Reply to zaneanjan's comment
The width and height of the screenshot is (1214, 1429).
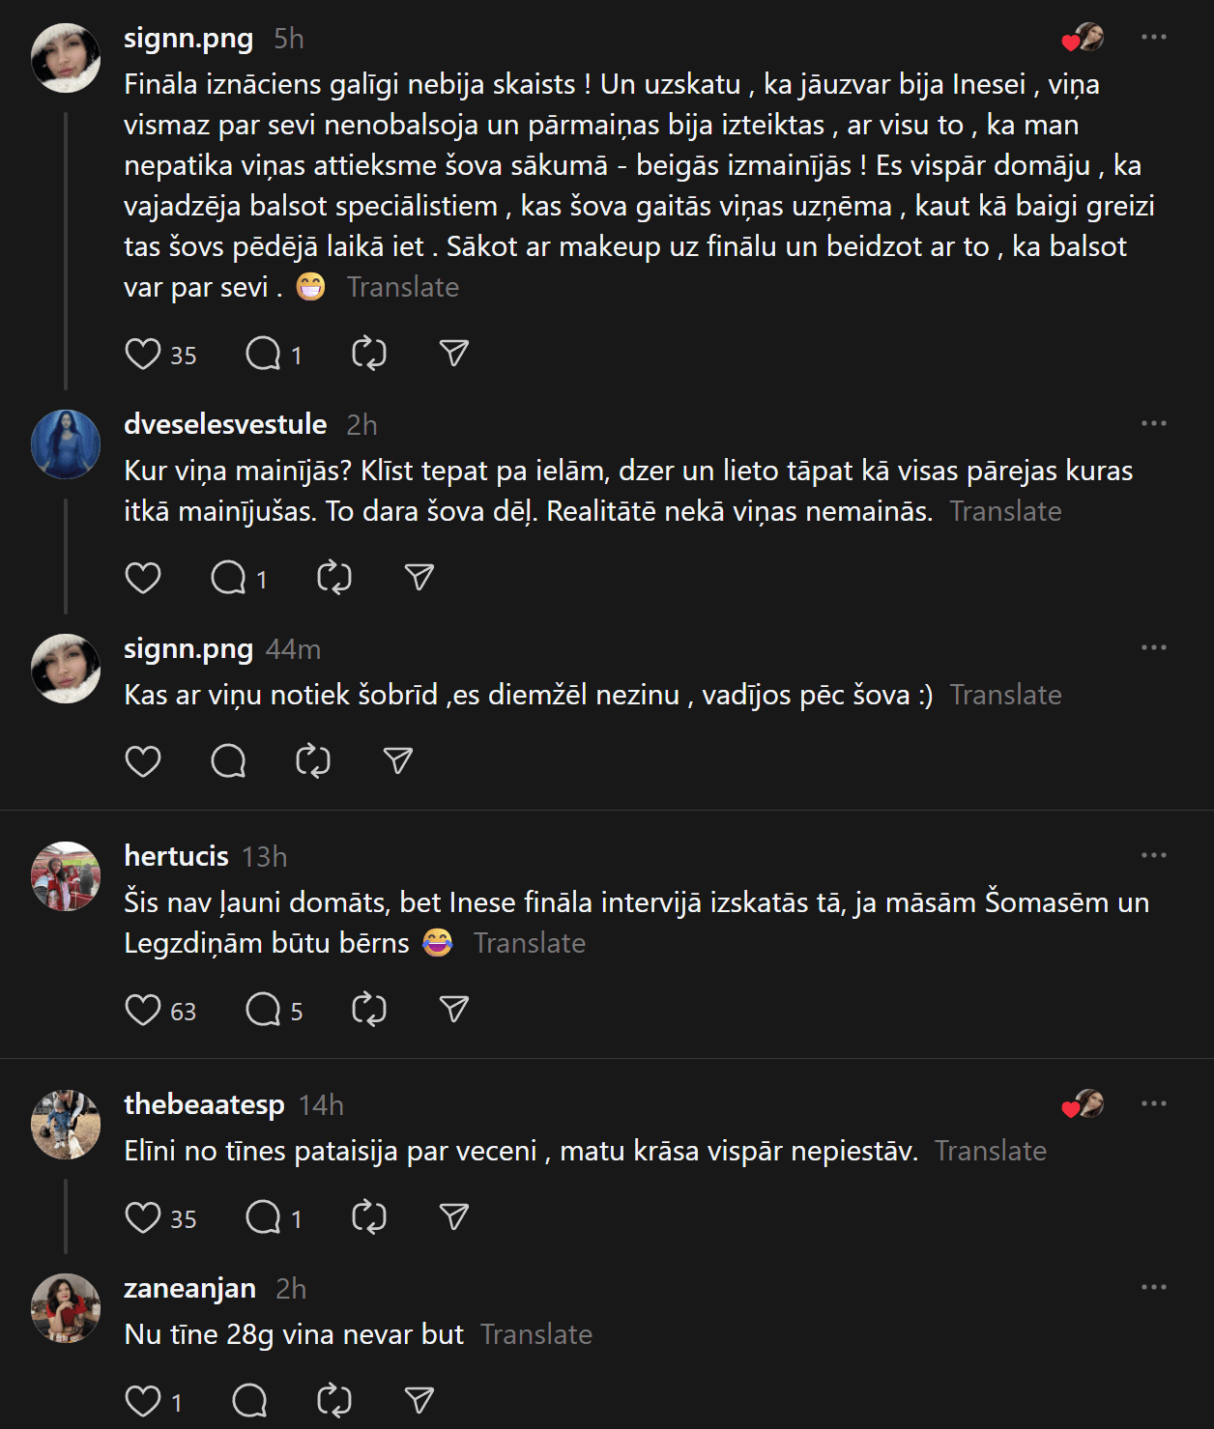tap(249, 1401)
